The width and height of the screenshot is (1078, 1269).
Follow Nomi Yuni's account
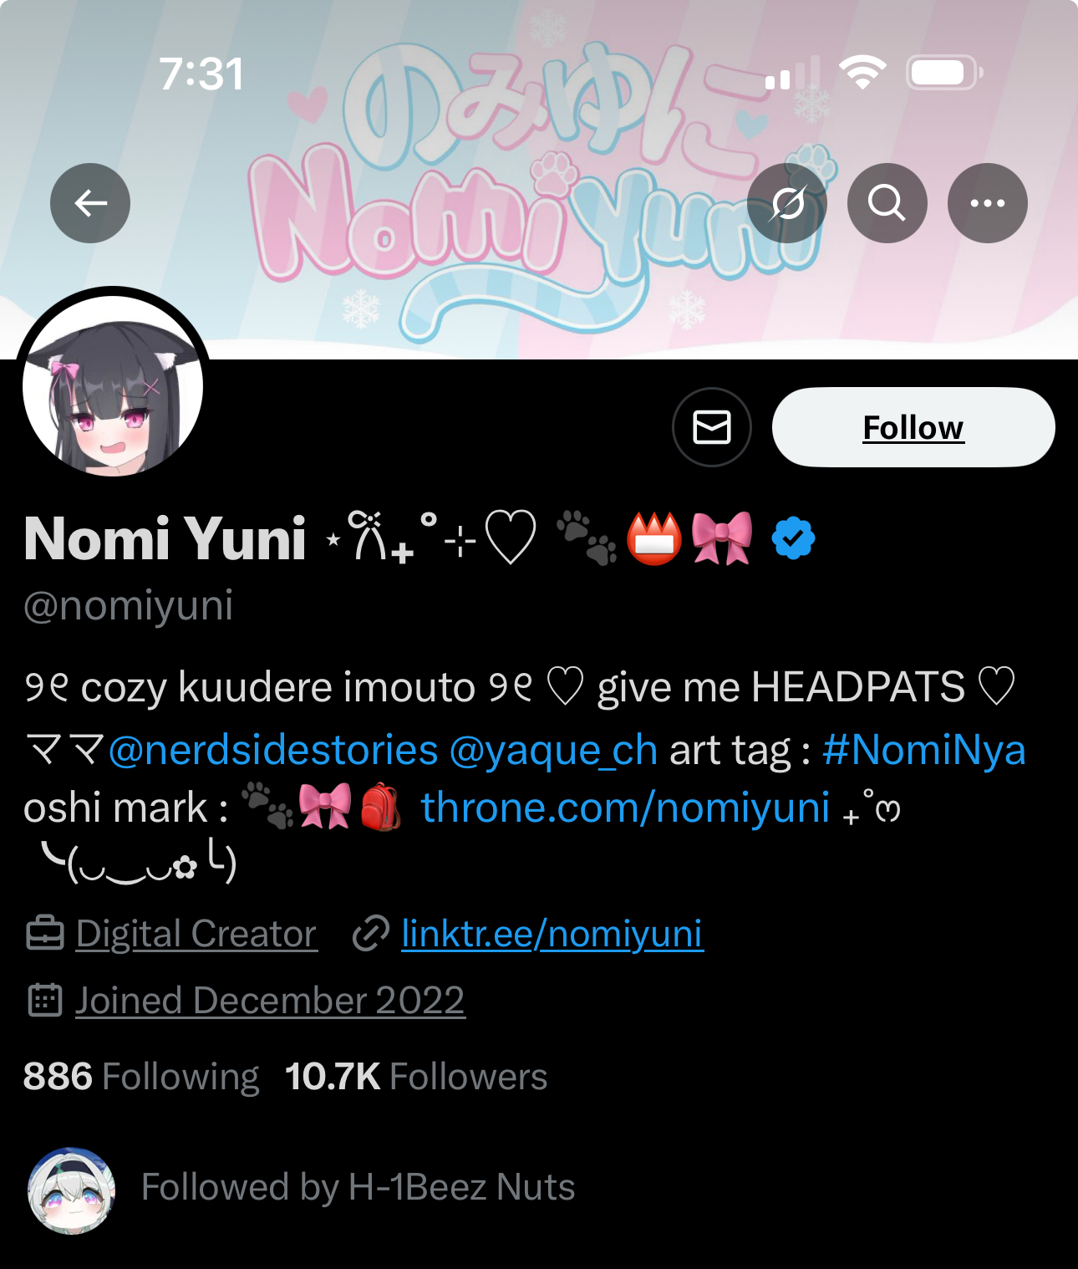(913, 427)
